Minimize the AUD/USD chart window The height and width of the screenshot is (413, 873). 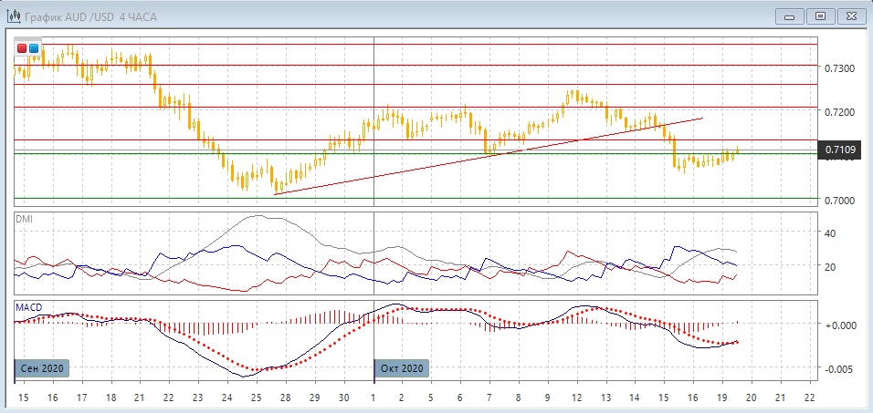(790, 16)
